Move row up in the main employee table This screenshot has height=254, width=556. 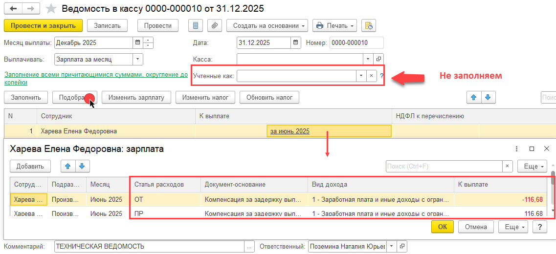click(473, 97)
